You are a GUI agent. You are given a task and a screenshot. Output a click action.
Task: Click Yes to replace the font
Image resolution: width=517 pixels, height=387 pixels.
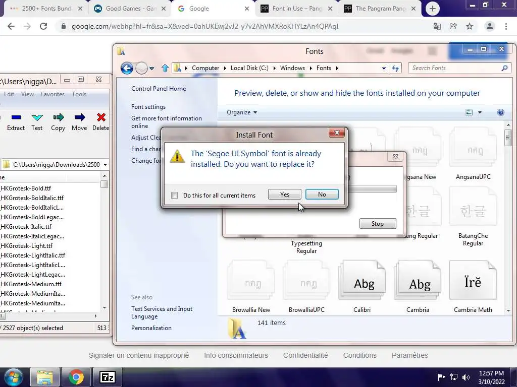point(285,195)
